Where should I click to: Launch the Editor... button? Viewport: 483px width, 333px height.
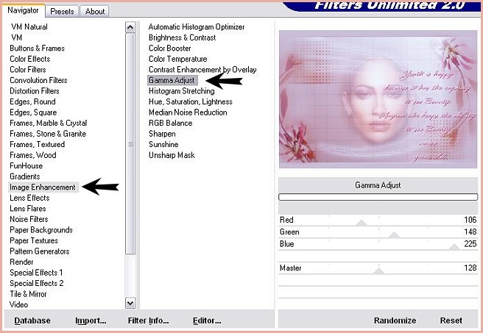click(207, 321)
